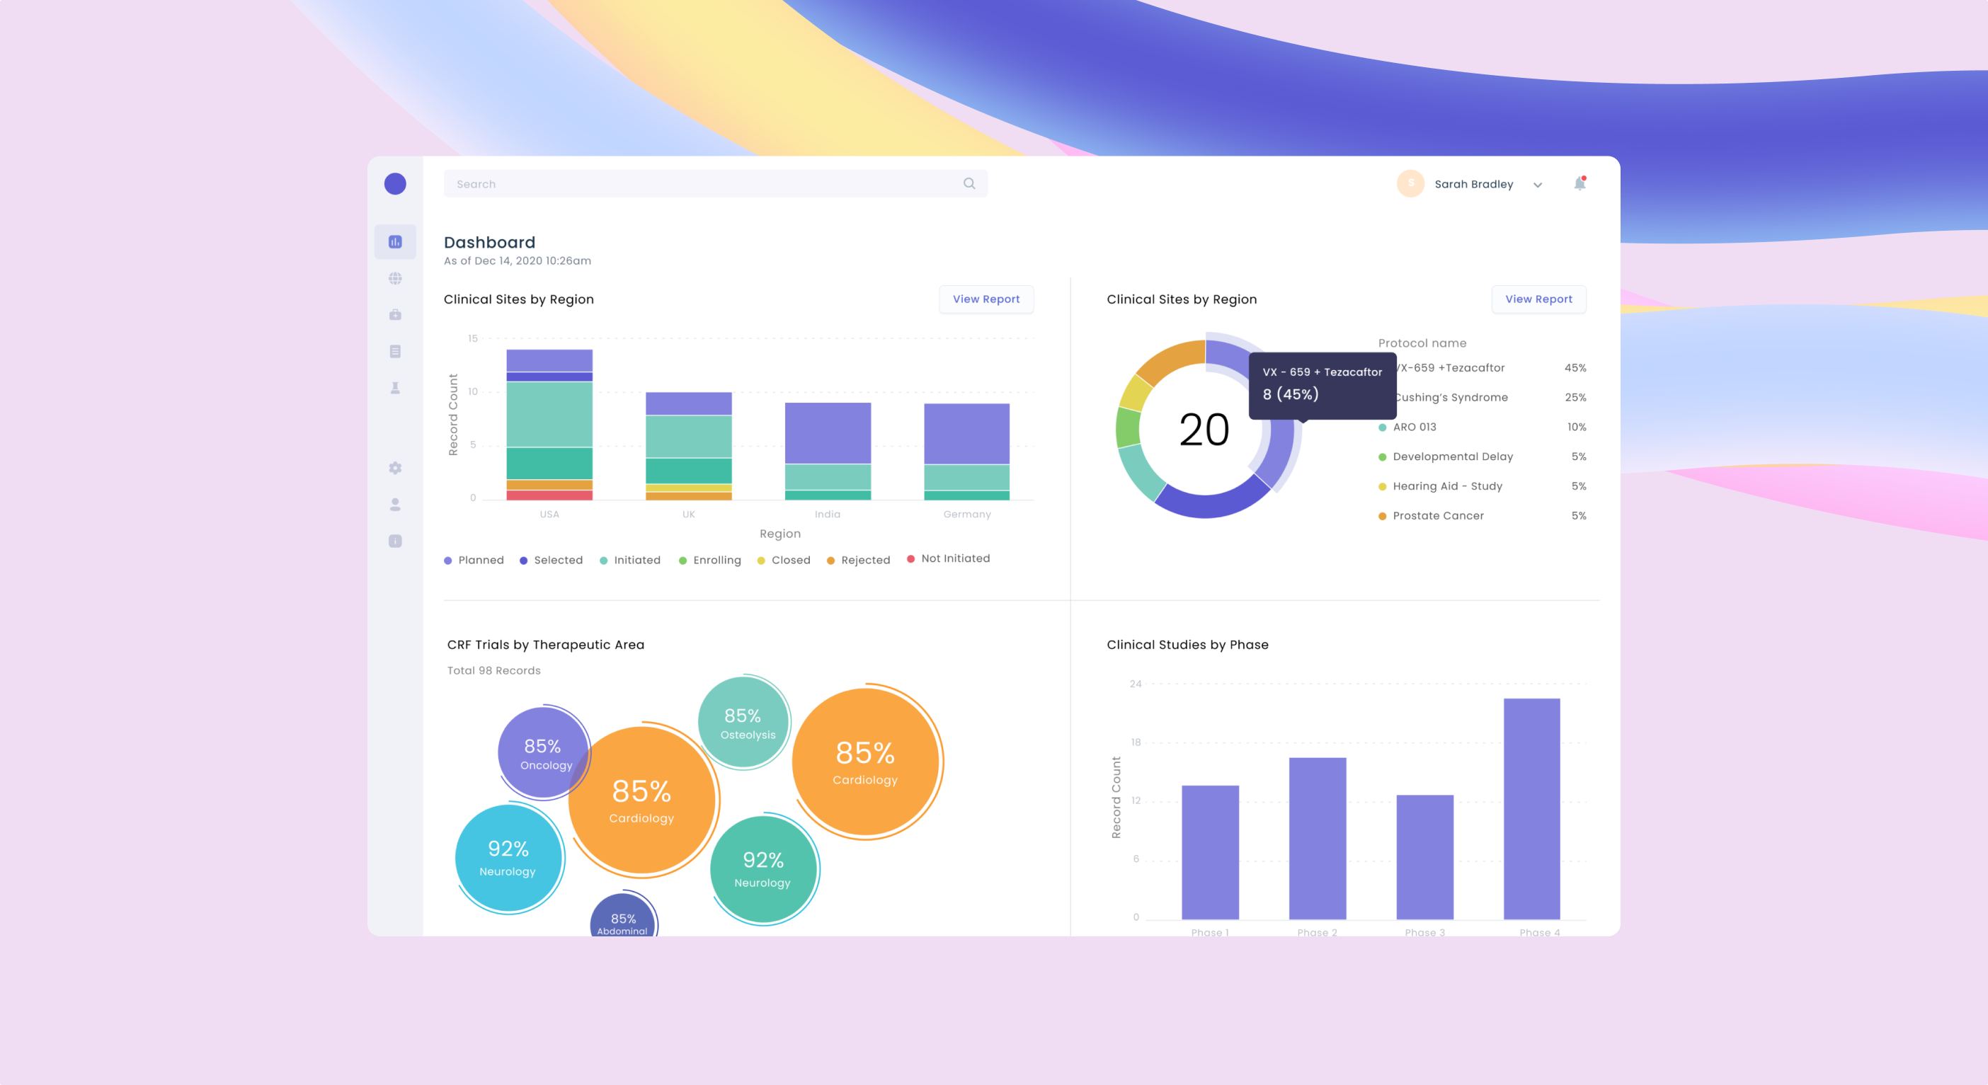Screen dimensions: 1988x1085
Task: Open View Report on the donut chart panel
Action: (x=1538, y=299)
